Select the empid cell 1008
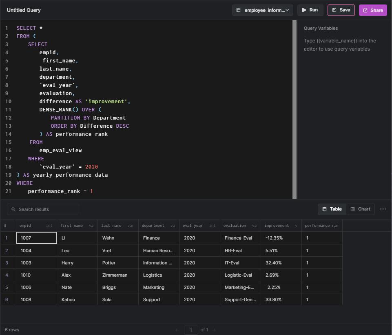This screenshot has height=335, width=392. [36, 300]
